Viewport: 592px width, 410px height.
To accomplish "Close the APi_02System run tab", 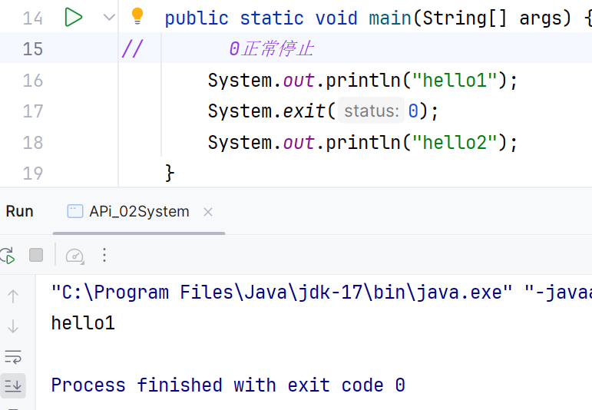I will (208, 212).
